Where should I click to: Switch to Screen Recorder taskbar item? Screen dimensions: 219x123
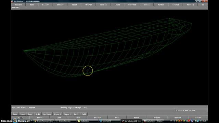pos(66,121)
